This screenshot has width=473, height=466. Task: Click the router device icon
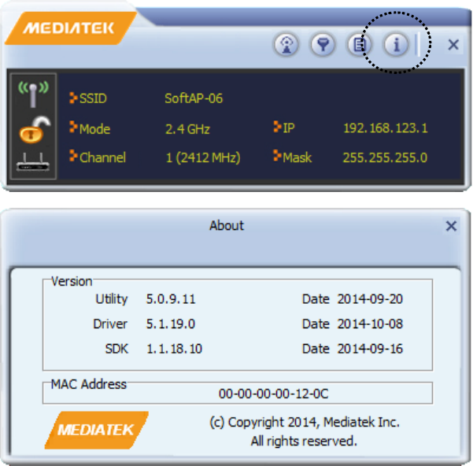click(33, 162)
